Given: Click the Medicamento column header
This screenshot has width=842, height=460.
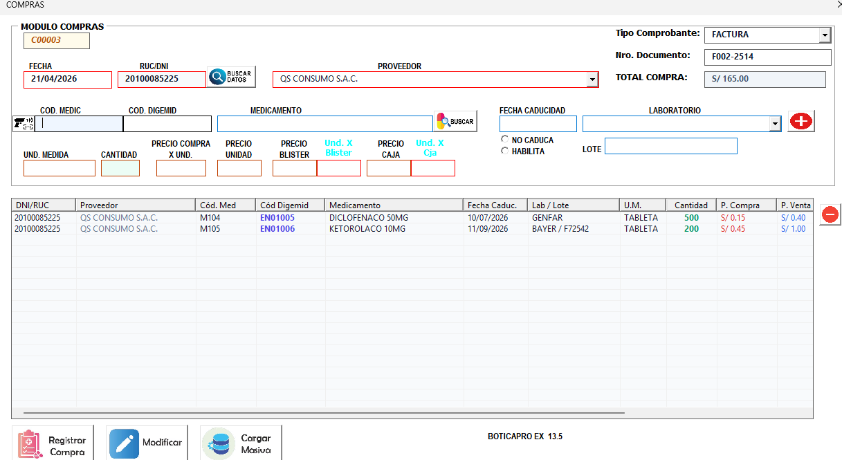Looking at the screenshot, I should pyautogui.click(x=394, y=205).
